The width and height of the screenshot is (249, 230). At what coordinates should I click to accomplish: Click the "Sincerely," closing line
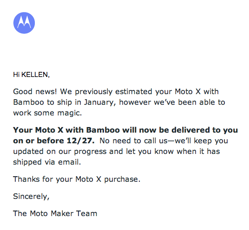point(31,197)
